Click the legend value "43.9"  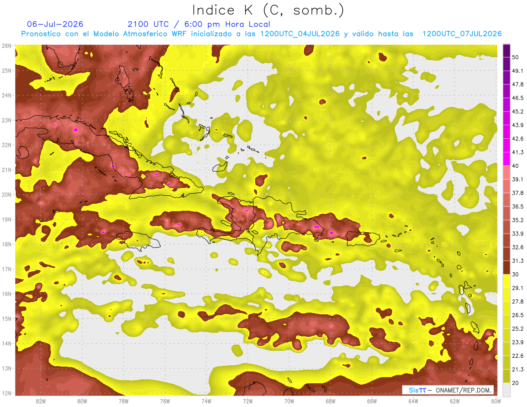[518, 125]
